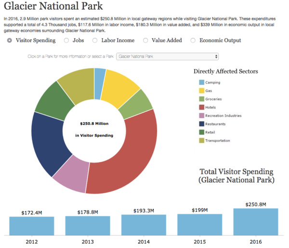Screen dimensions: 289x248
Task: Click the Hotels legend red swatch
Action: (x=201, y=107)
